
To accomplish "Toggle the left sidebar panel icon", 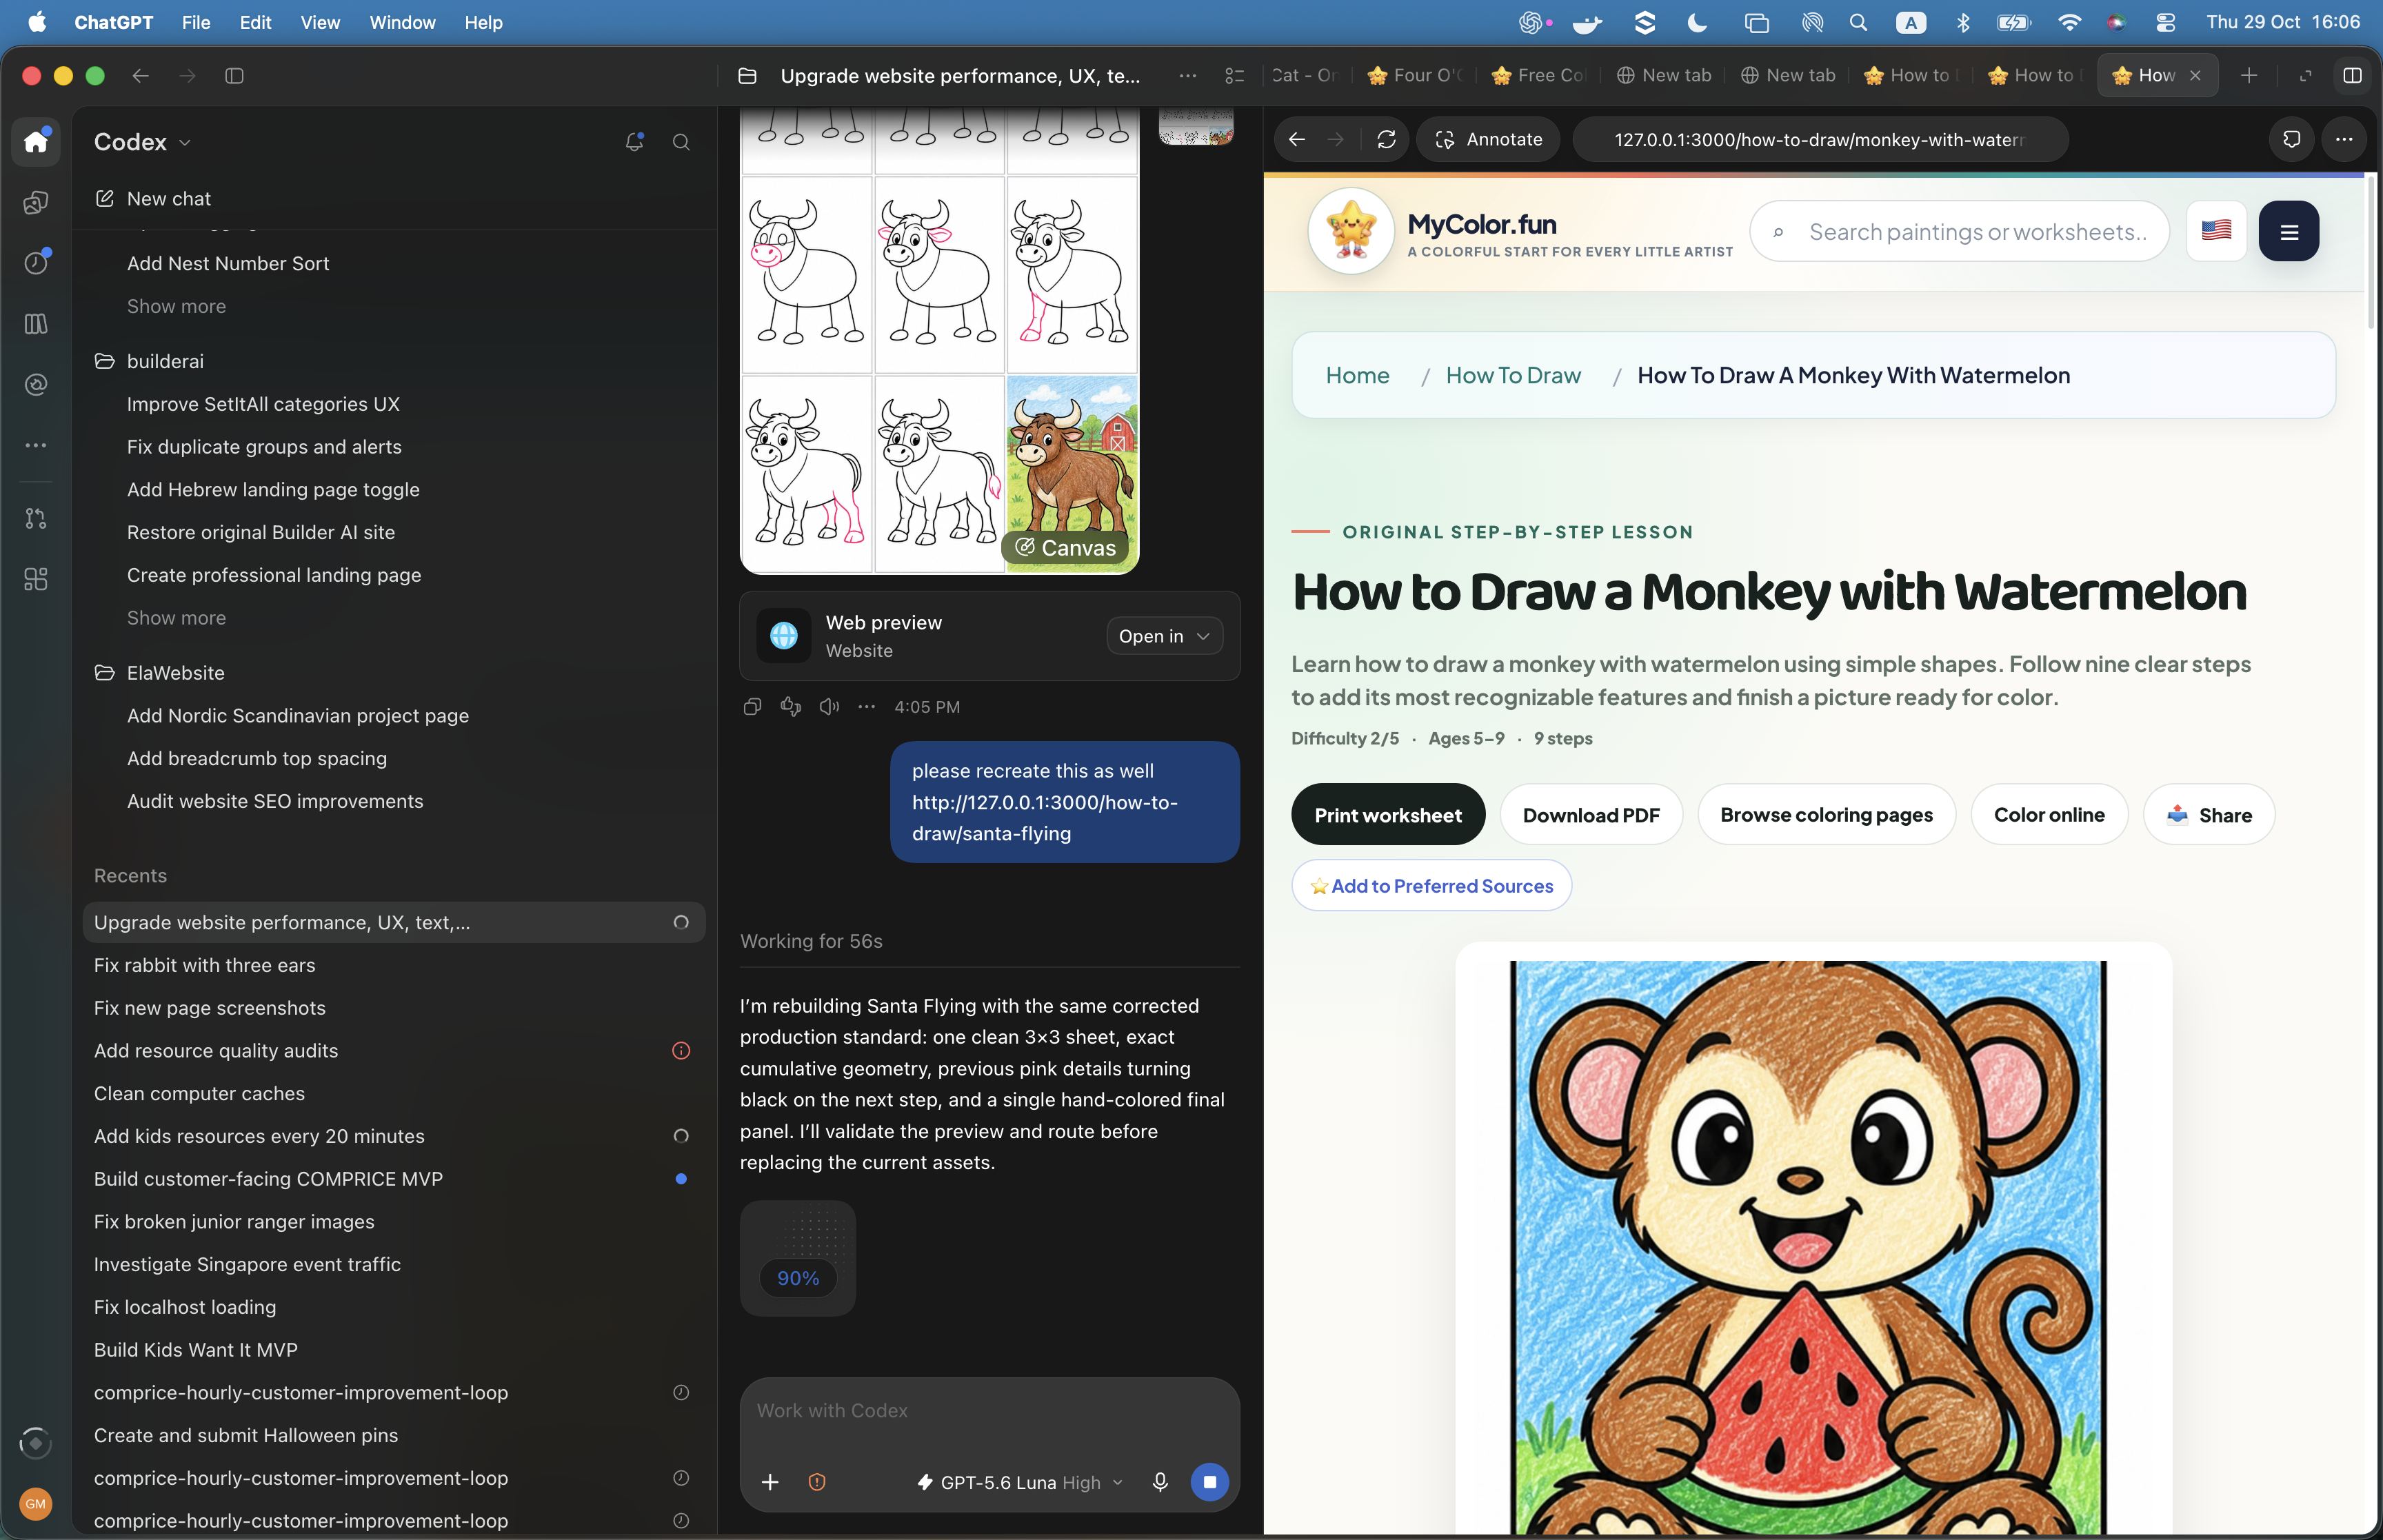I will coord(234,76).
